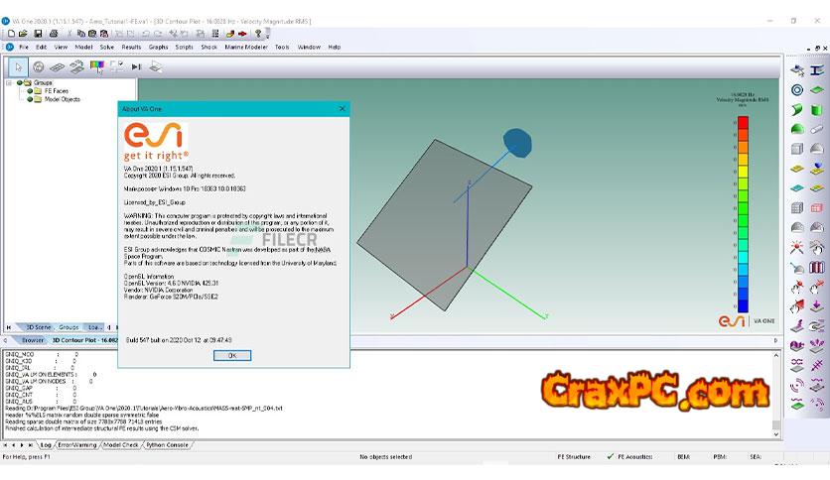
Task: Click the green curved shell icon
Action: [x=797, y=109]
